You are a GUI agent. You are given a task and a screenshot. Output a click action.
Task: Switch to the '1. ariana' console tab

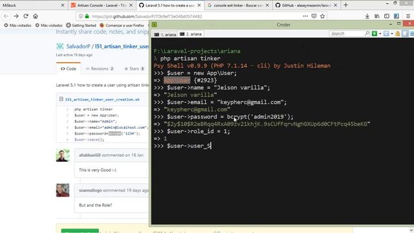(x=166, y=34)
